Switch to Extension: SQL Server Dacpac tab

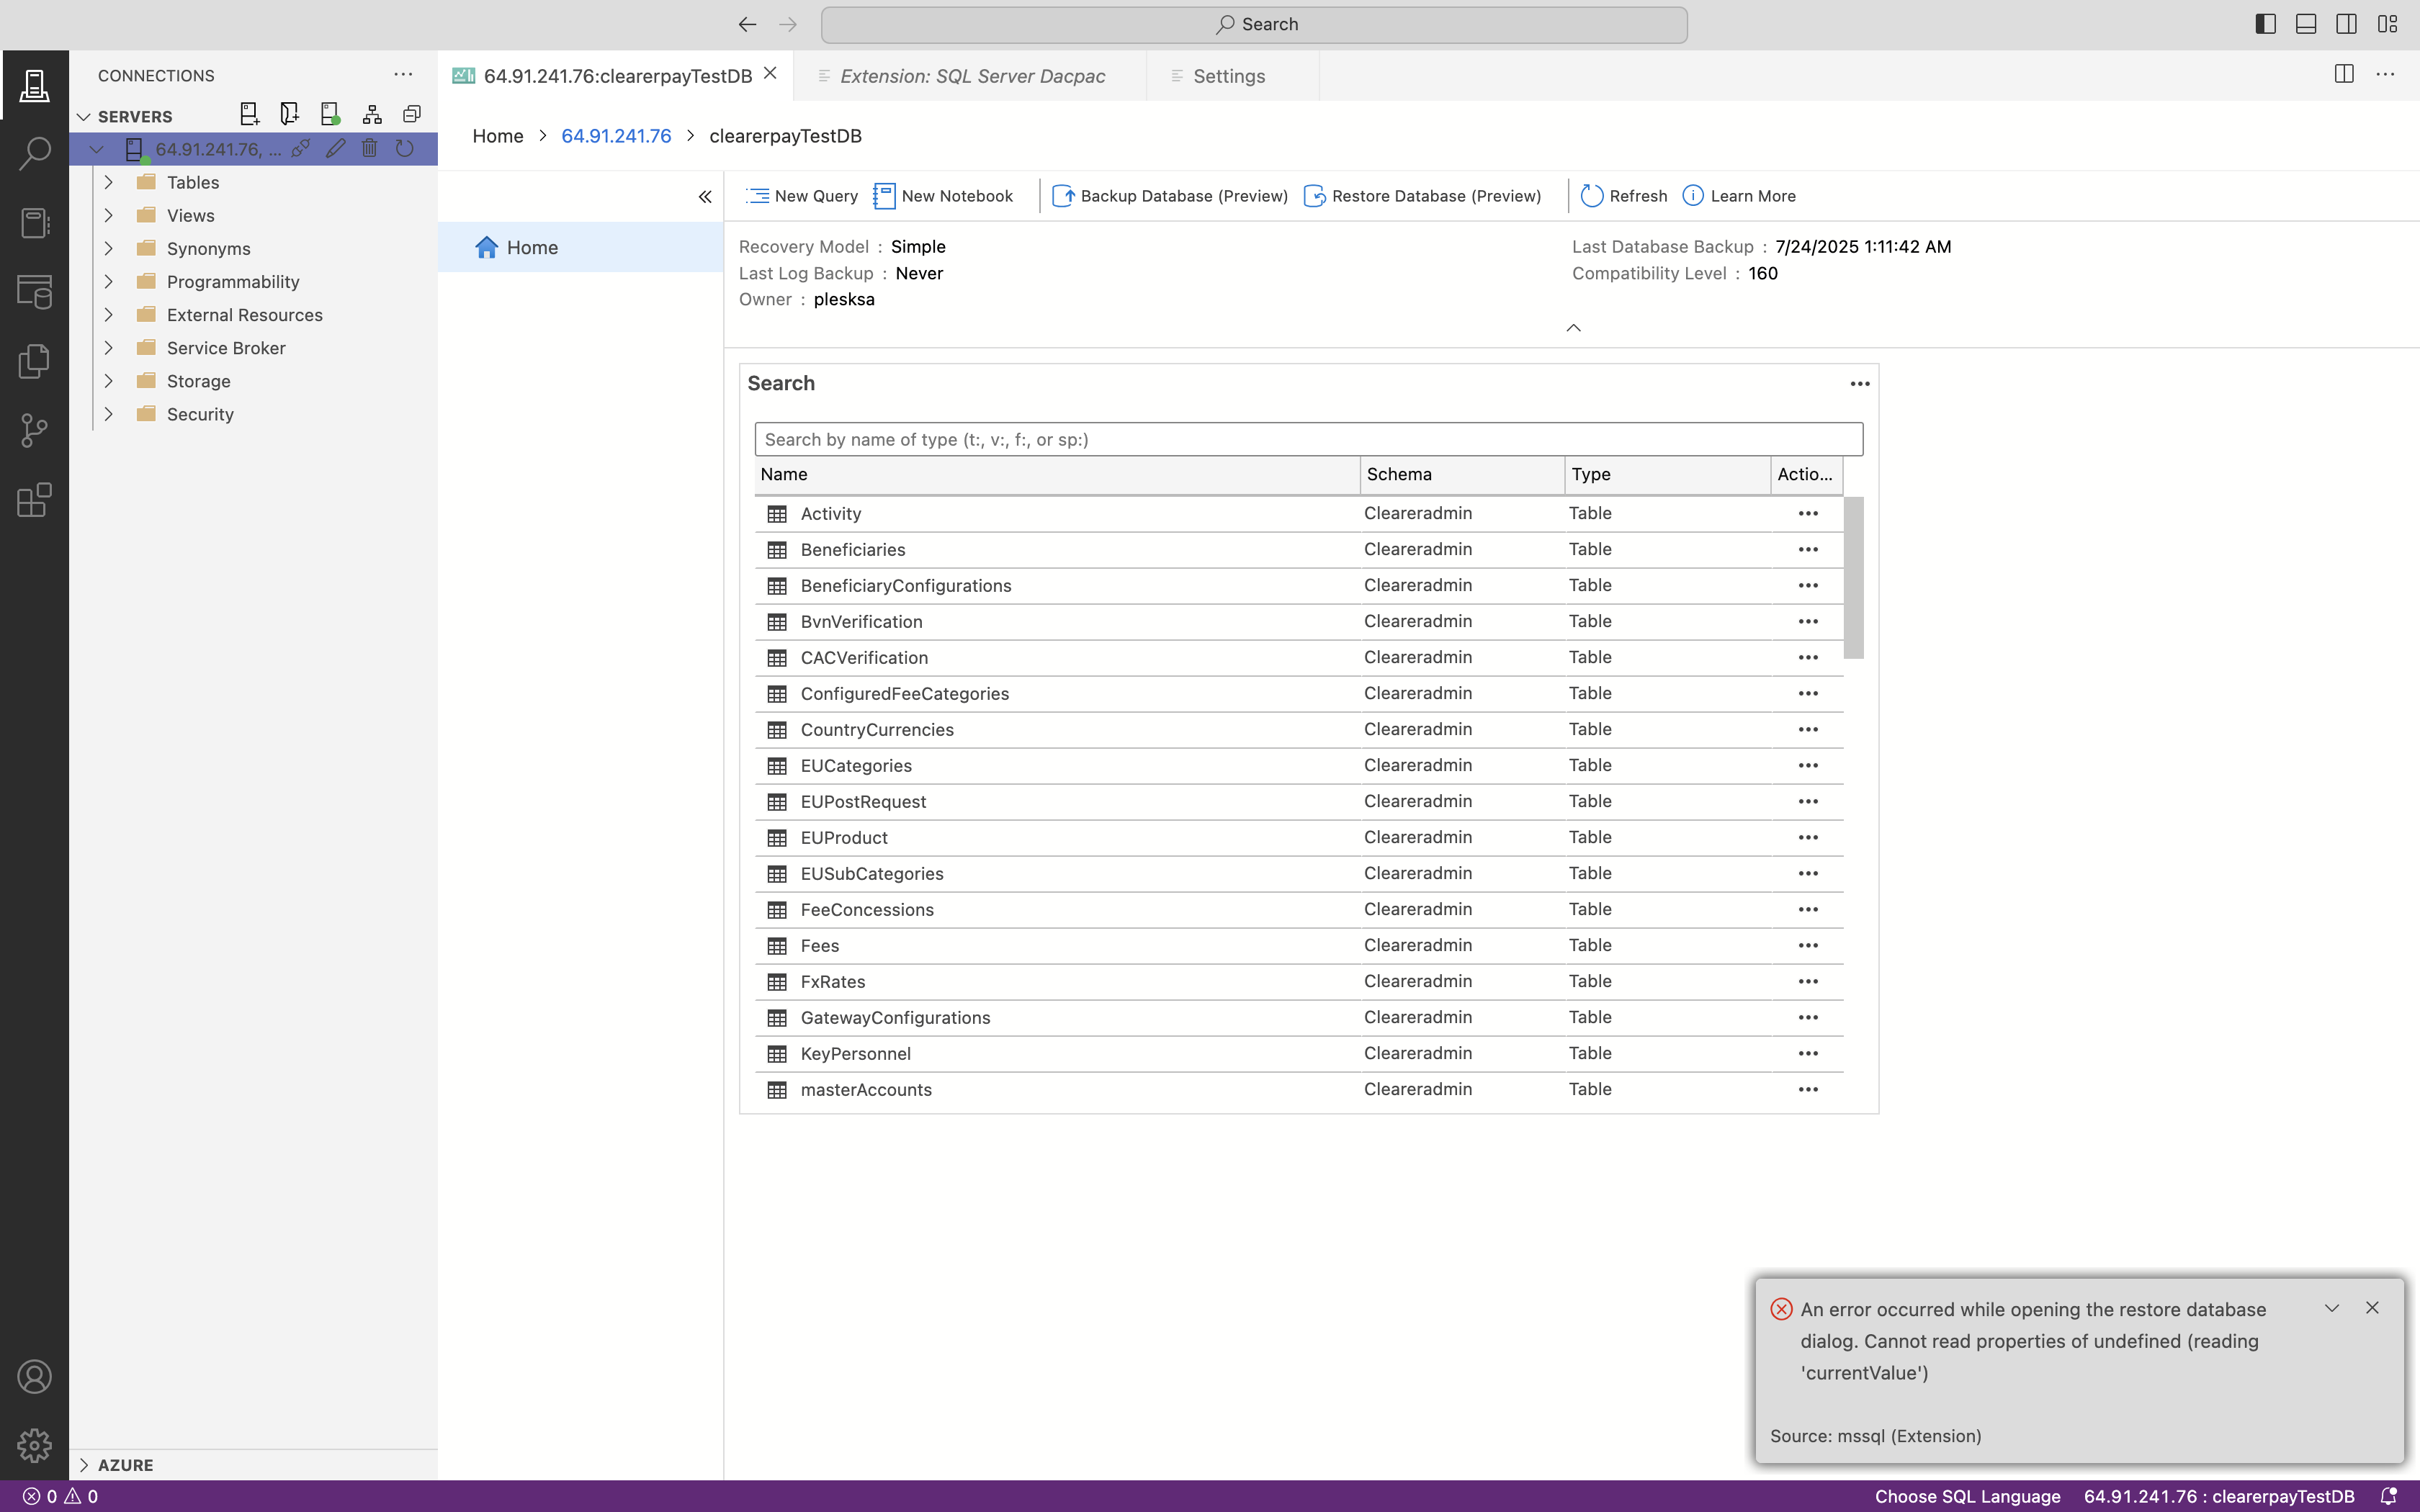click(970, 76)
